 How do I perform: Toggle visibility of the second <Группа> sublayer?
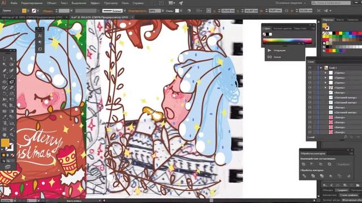tap(310, 78)
